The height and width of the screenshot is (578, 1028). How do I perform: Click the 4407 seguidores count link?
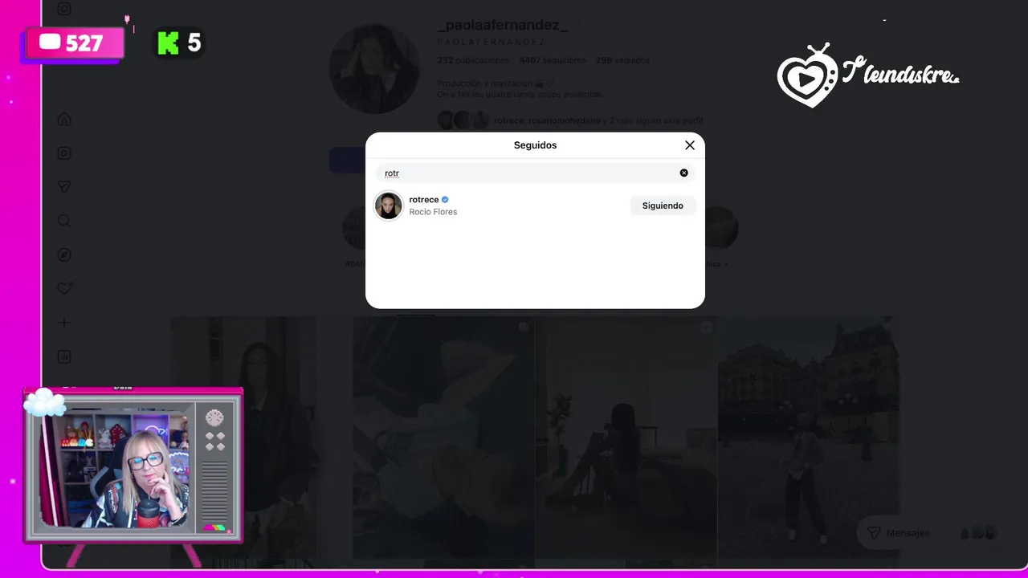click(553, 60)
